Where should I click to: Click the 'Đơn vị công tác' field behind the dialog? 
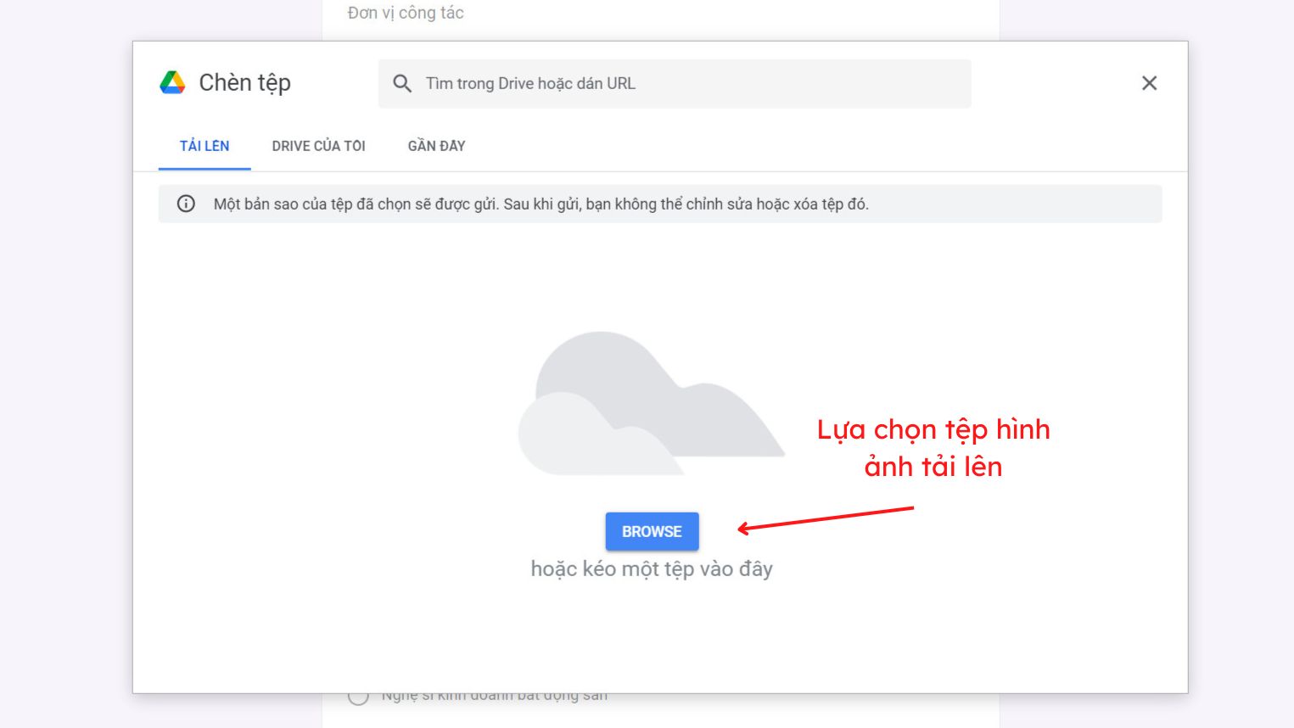coord(405,13)
